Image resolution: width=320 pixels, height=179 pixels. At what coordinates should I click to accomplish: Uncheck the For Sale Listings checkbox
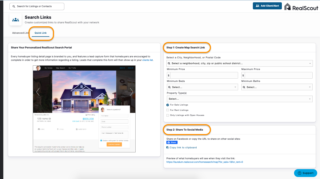(168, 105)
